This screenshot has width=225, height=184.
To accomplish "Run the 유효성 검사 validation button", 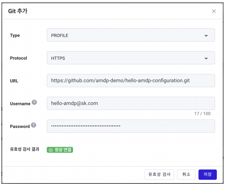I will click(159, 174).
